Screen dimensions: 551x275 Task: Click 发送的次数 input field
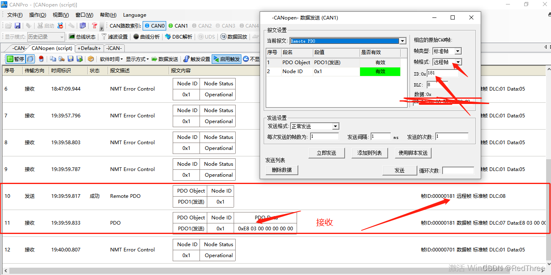click(452, 136)
